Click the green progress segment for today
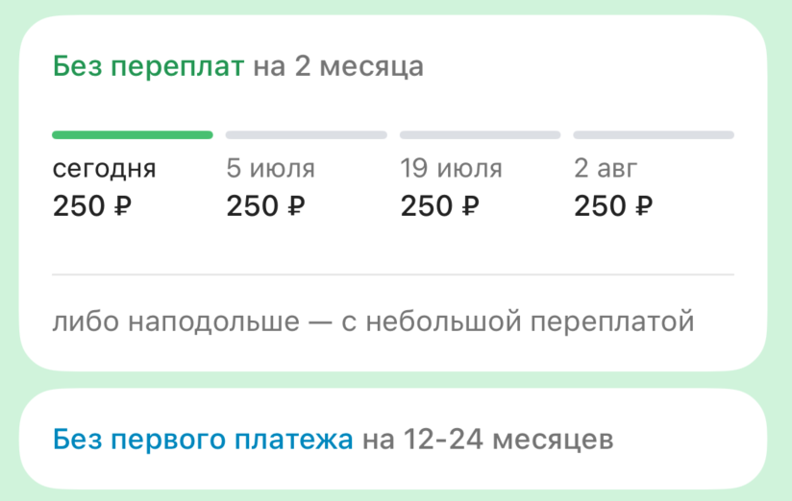The image size is (792, 501). point(133,135)
